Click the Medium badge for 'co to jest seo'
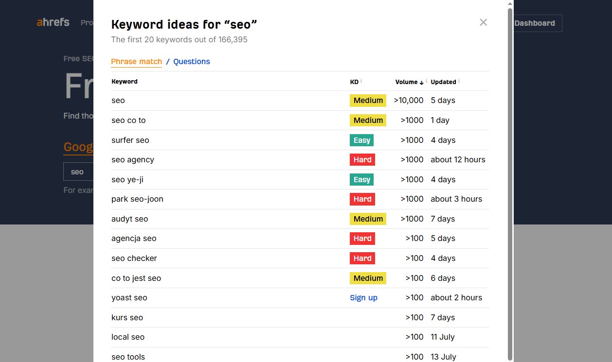 click(368, 278)
